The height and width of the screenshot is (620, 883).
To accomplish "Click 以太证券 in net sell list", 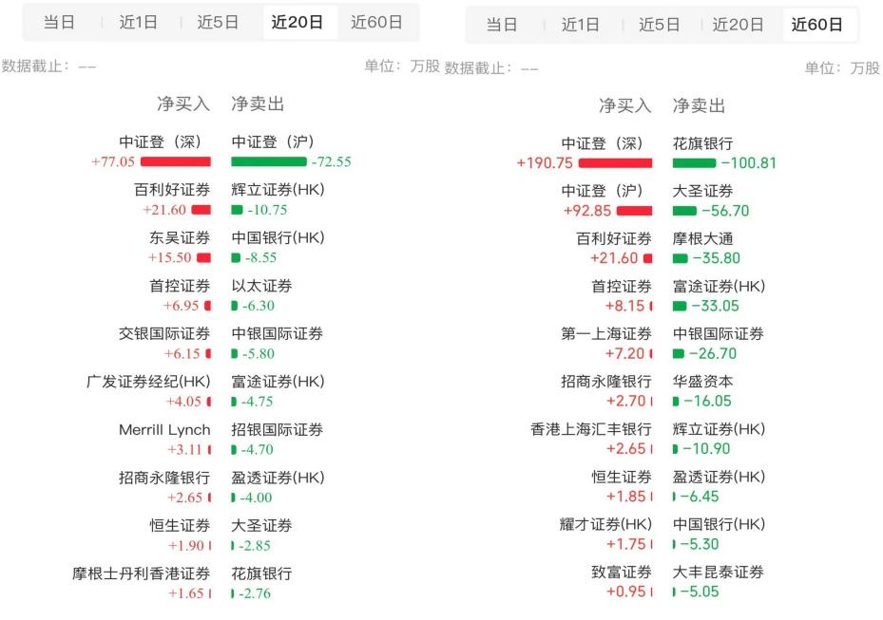I will tap(261, 286).
